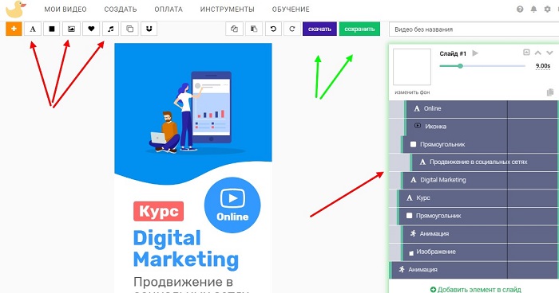The height and width of the screenshot is (293, 559).
Task: Click the orange plus add button
Action: (14, 29)
